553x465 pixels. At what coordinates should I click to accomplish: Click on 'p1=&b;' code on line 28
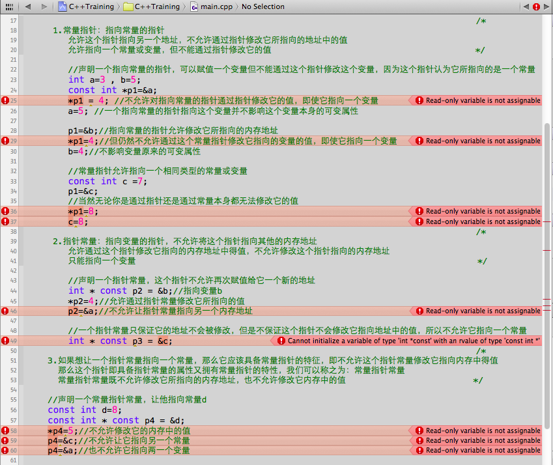point(83,131)
